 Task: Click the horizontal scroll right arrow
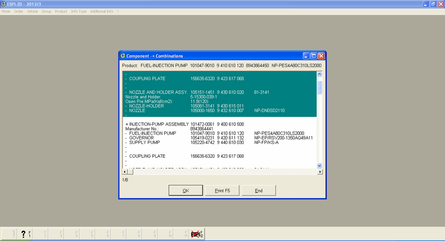(x=320, y=172)
